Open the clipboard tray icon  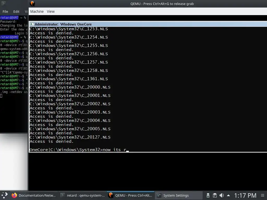pos(215,195)
